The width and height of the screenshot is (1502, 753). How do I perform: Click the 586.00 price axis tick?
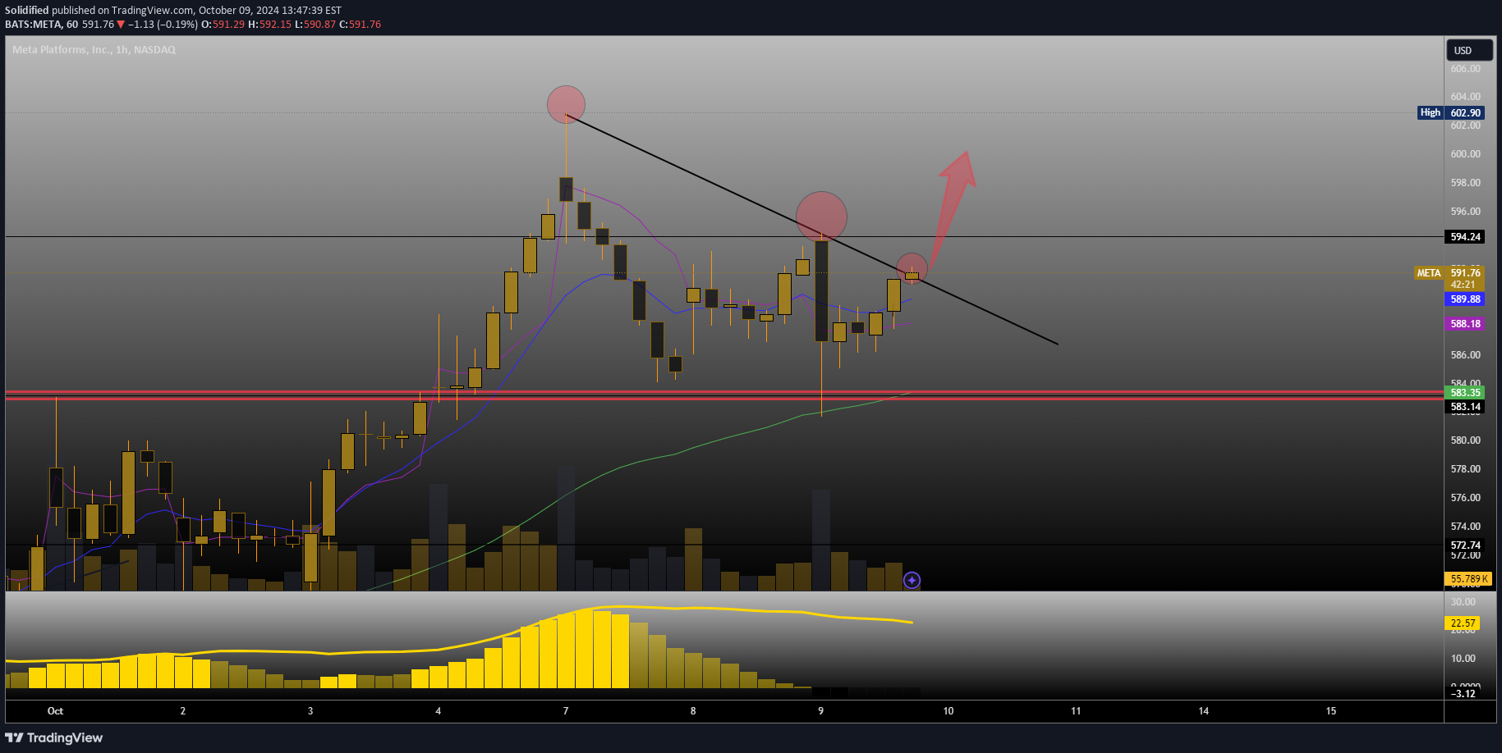[1465, 355]
